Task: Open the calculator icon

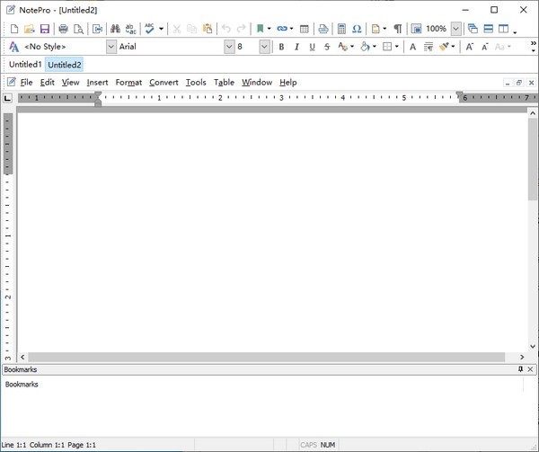Action: click(x=341, y=29)
